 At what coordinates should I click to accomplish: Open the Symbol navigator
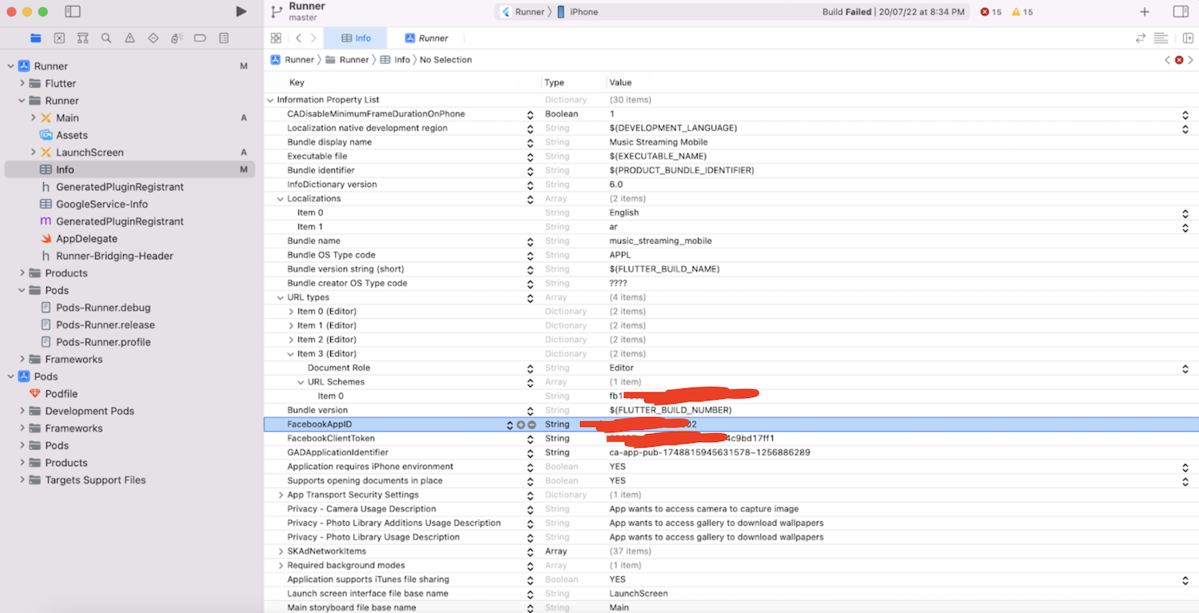point(82,38)
